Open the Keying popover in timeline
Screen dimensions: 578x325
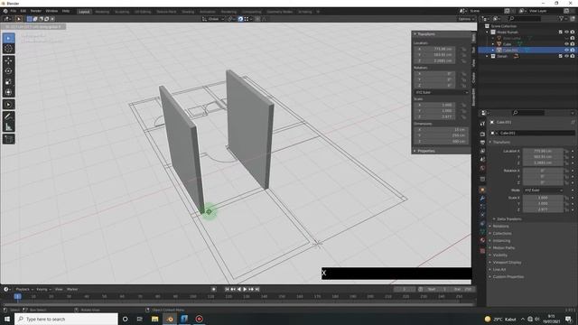(x=43, y=289)
